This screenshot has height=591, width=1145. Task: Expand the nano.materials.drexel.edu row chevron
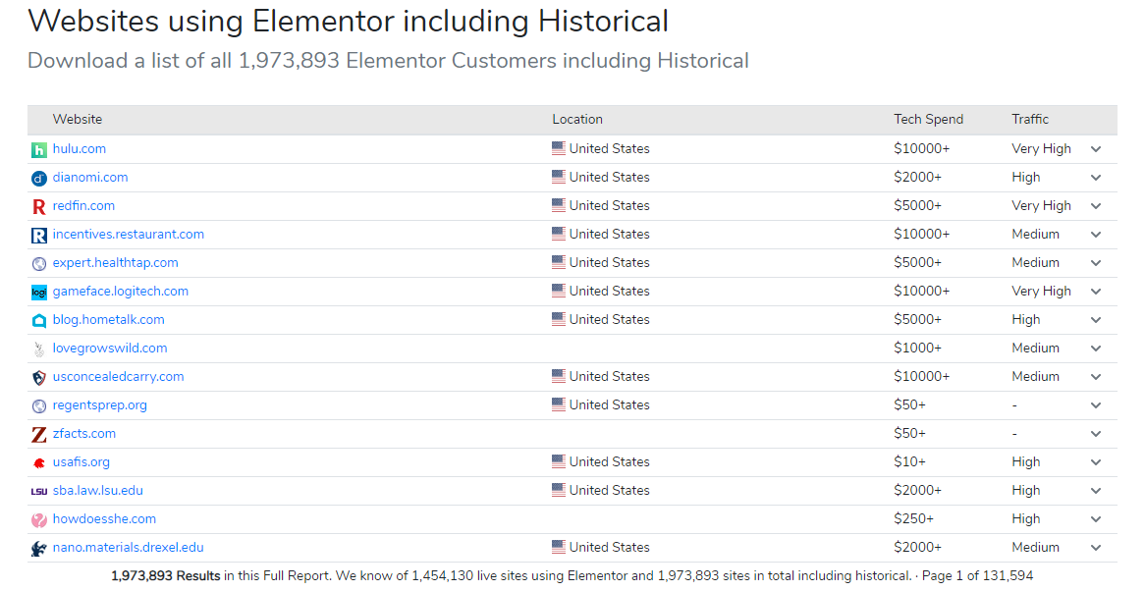pos(1096,548)
